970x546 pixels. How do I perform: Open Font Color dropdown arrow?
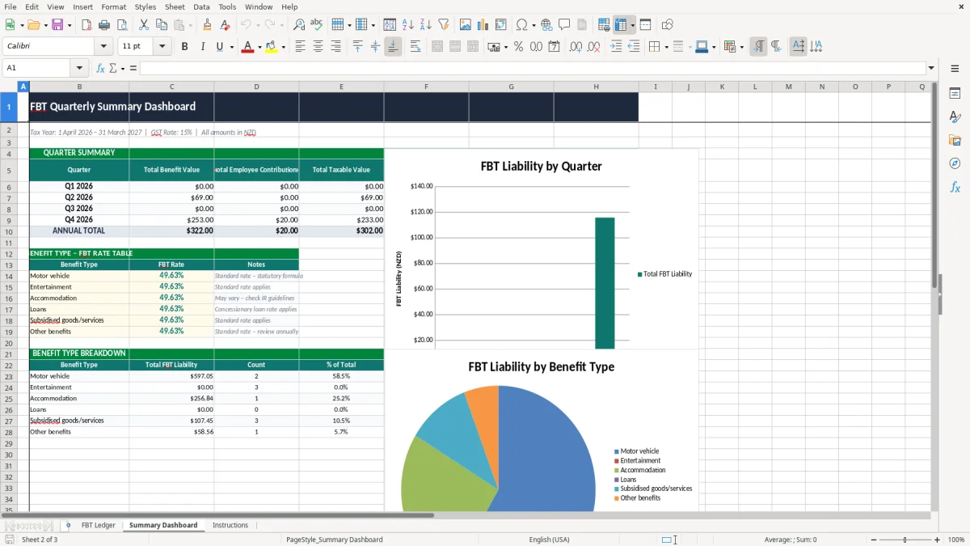[259, 47]
